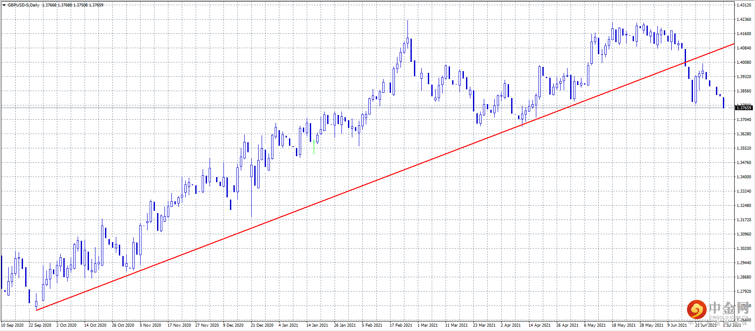This screenshot has width=755, height=331.
Task: Click the 6 May 2021 date label
Action: 595,325
